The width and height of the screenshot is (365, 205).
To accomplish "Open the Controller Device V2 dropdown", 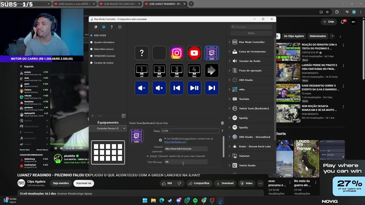I will [108, 128].
